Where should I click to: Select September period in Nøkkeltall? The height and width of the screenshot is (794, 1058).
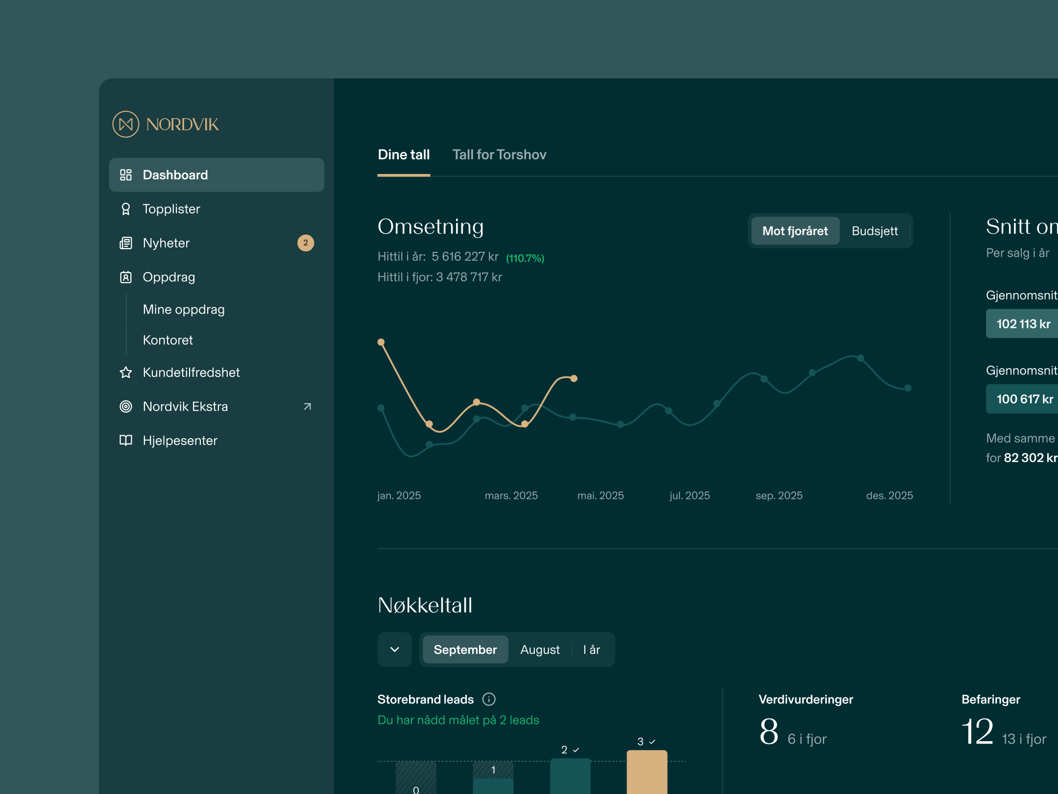coord(465,649)
